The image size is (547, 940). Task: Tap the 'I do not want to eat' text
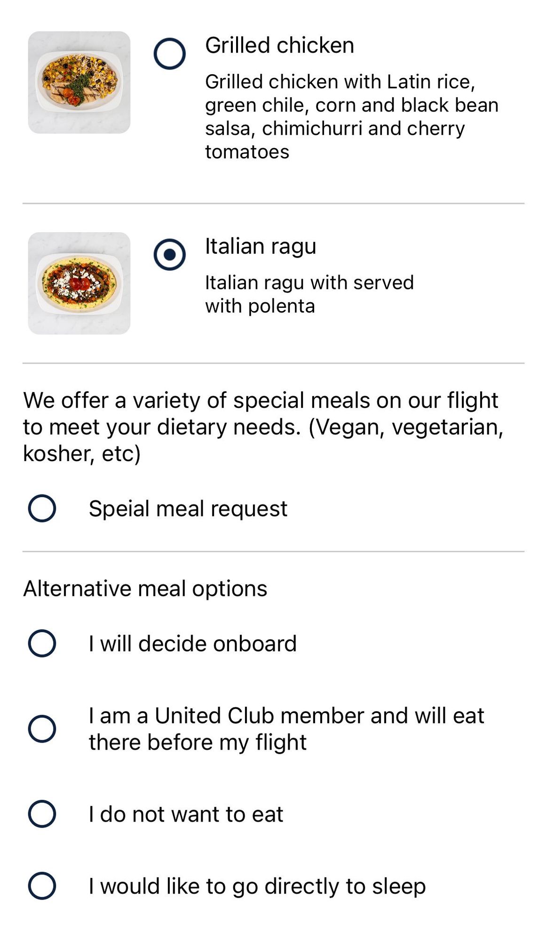(x=186, y=814)
